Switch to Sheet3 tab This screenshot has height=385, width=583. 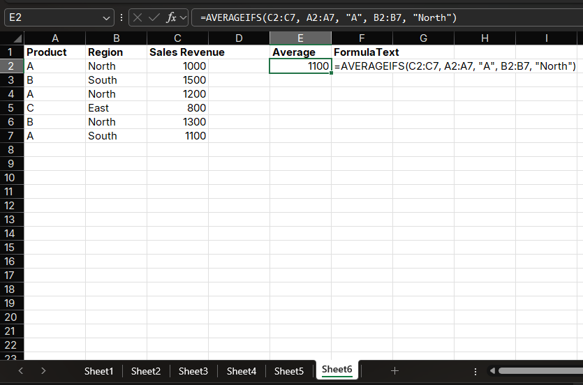[x=193, y=371]
